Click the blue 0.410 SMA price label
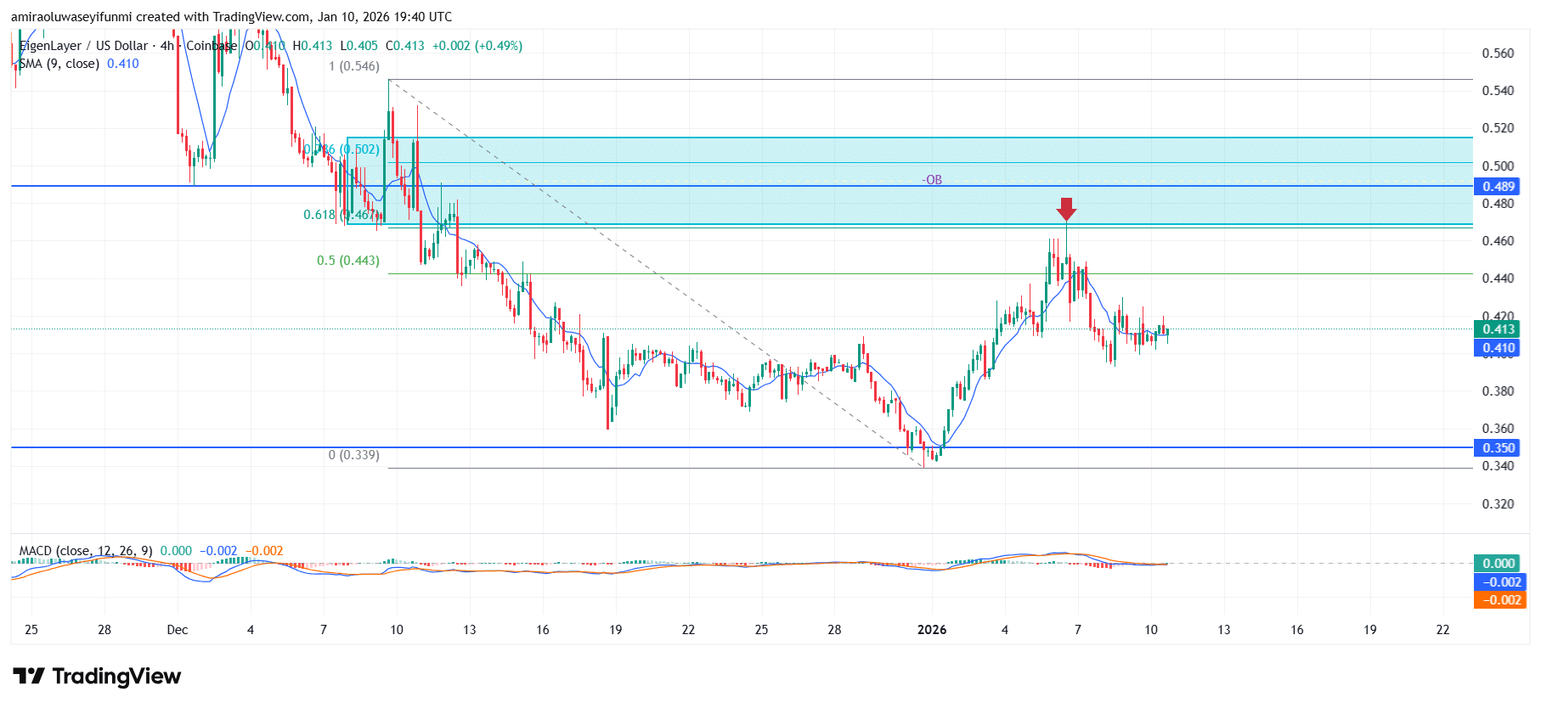This screenshot has height=708, width=1541. tap(1499, 348)
